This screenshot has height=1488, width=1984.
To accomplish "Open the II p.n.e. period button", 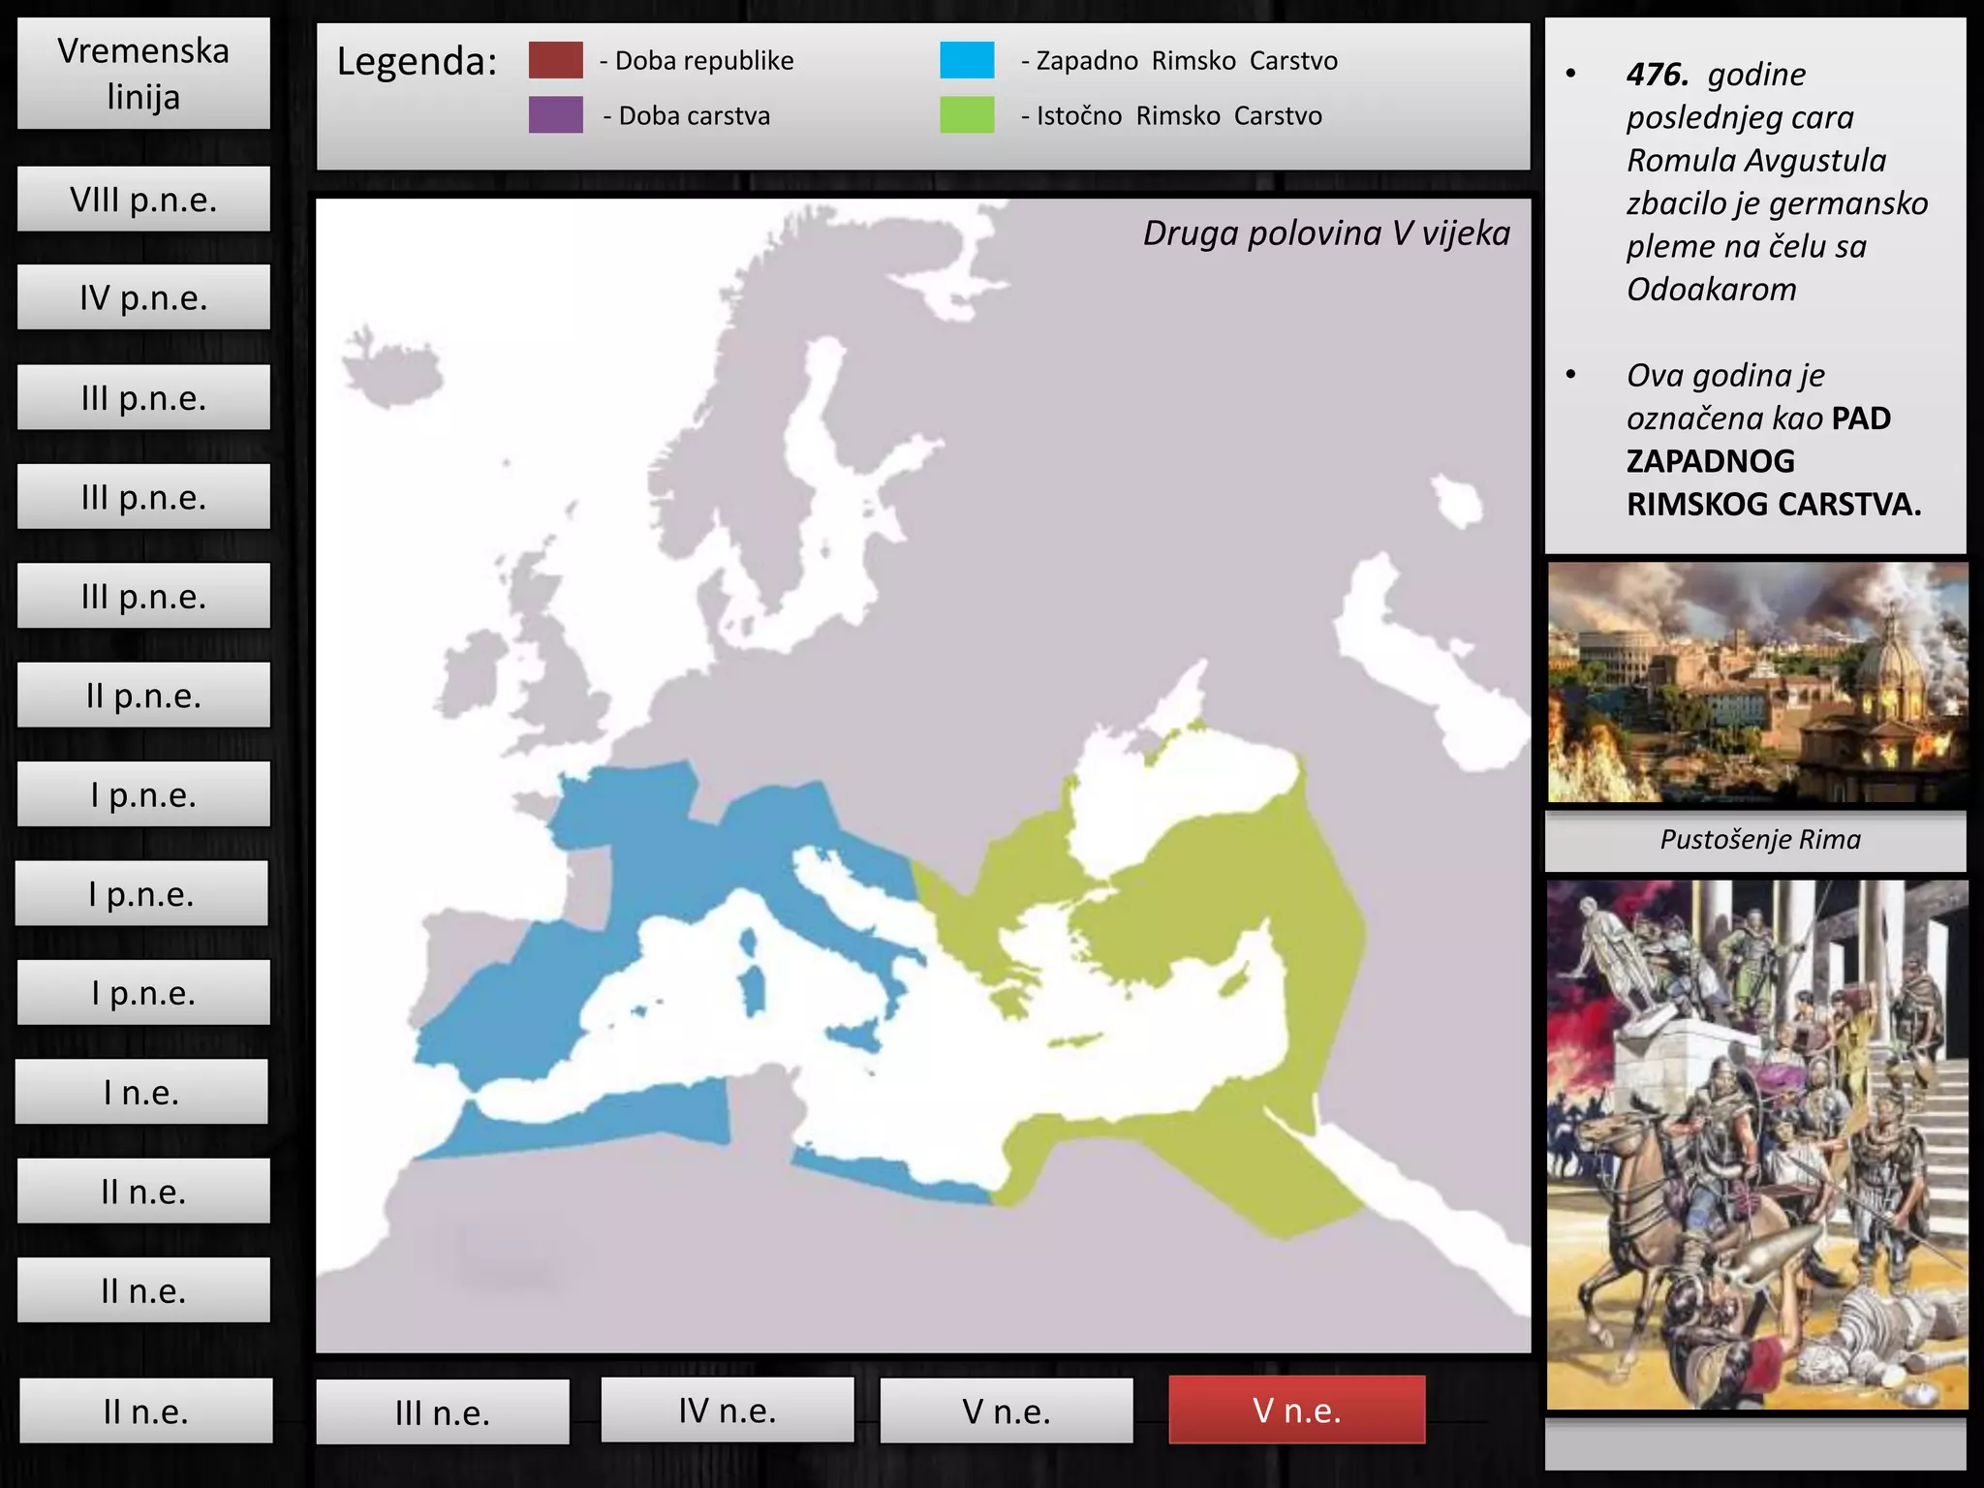I will click(x=143, y=696).
